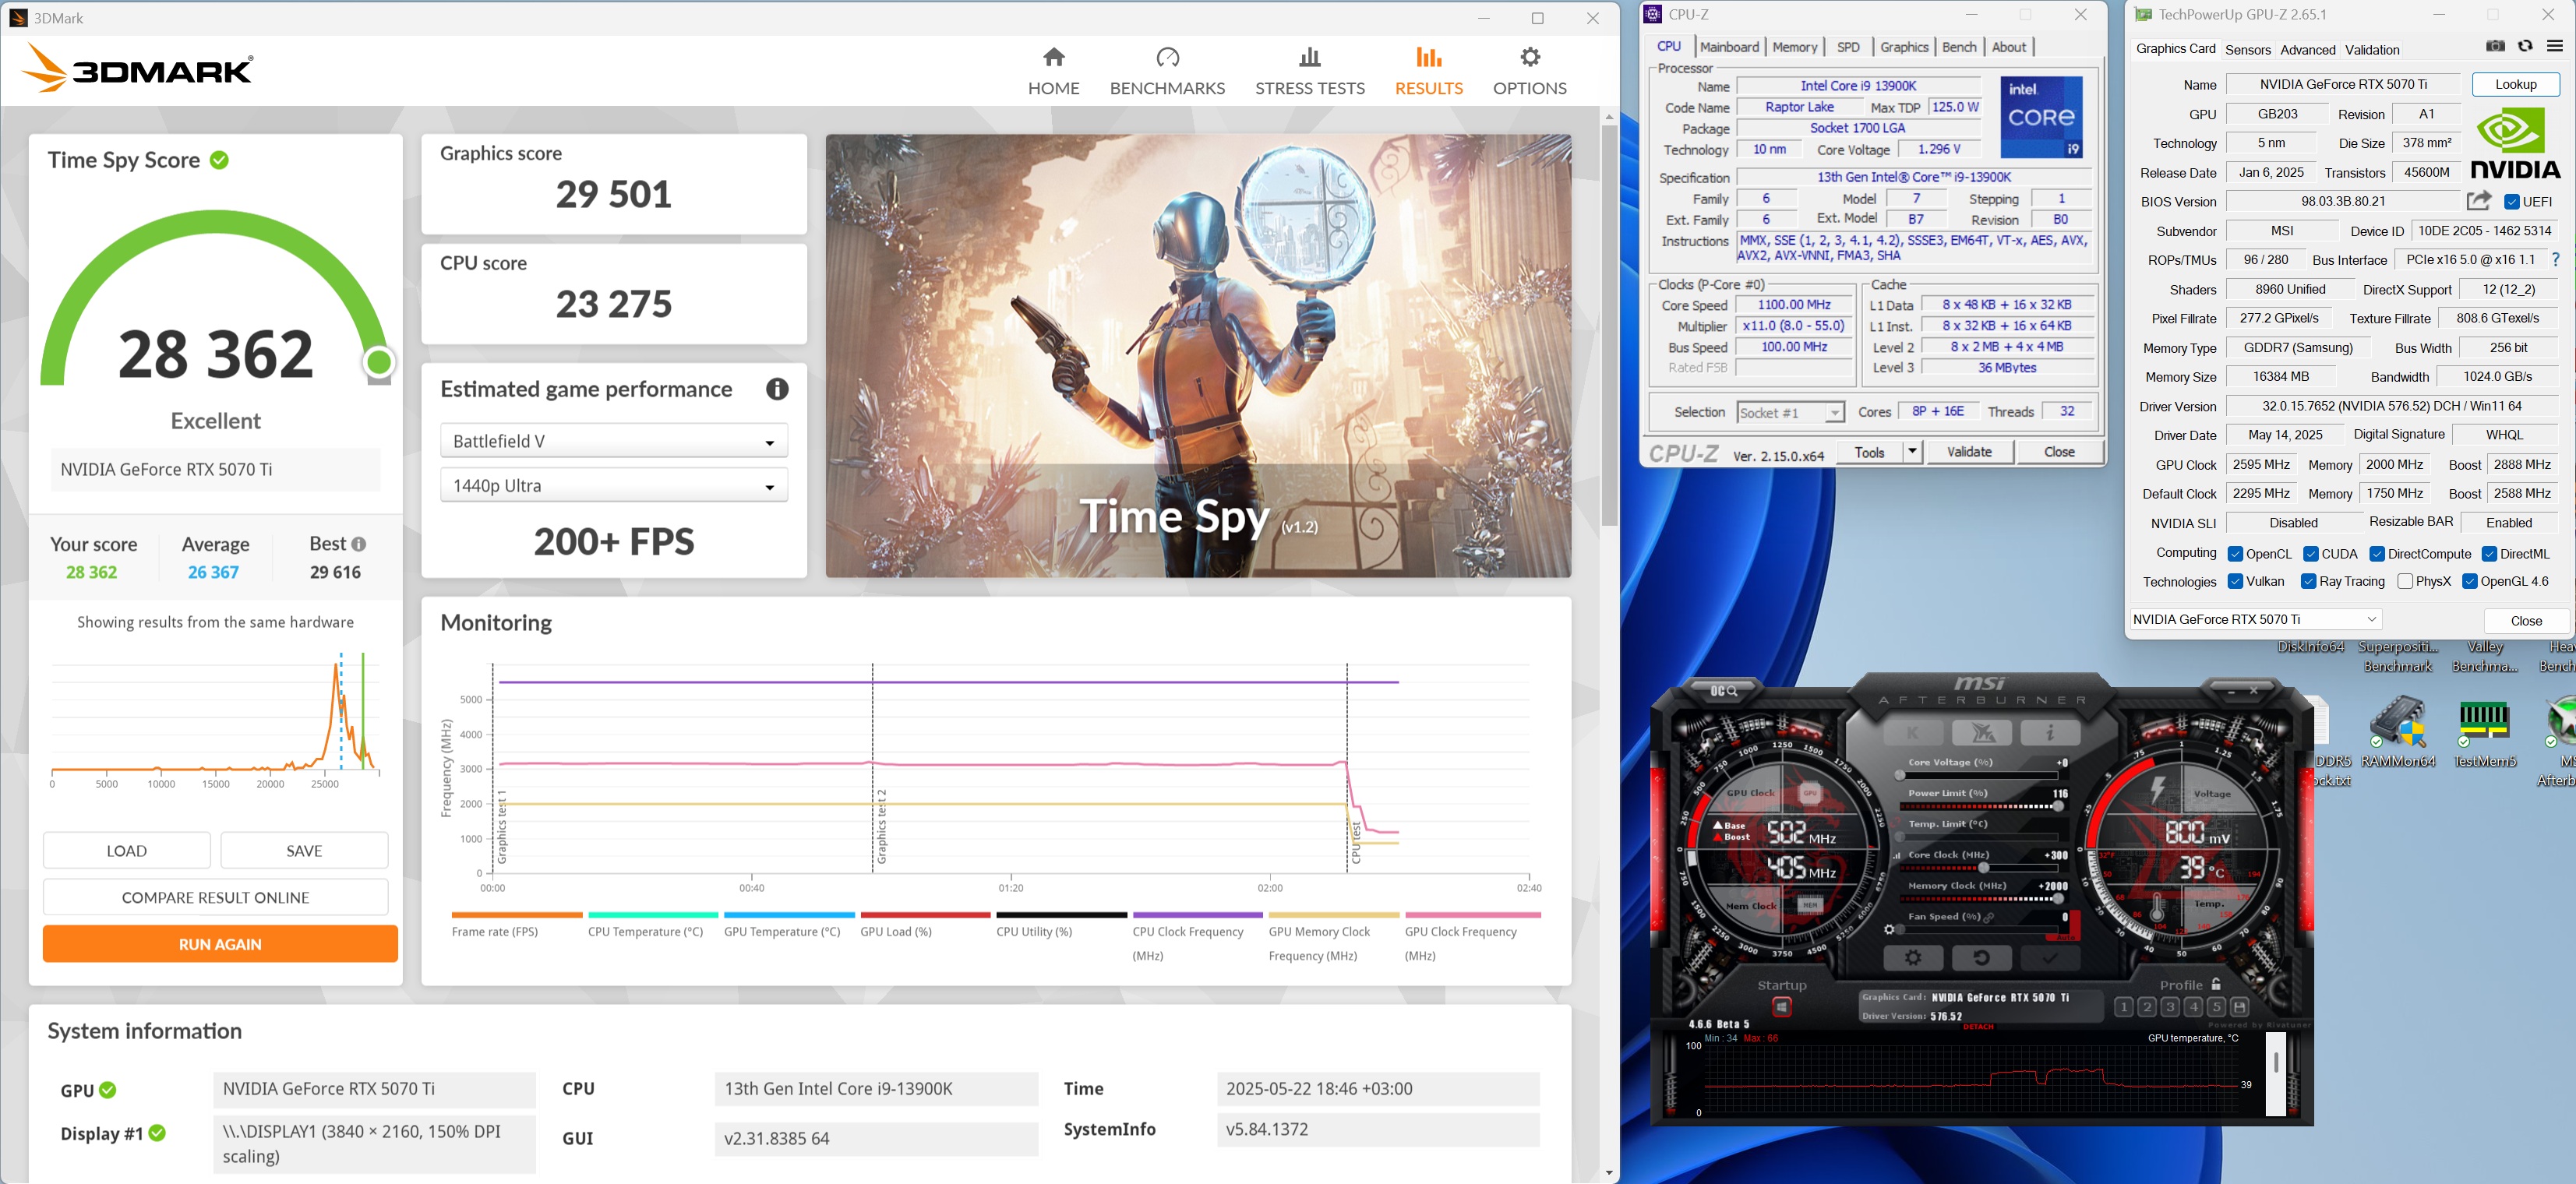Screen dimensions: 2576x1184
Task: Open the OC Scanner in Afterburner
Action: [x=1723, y=691]
